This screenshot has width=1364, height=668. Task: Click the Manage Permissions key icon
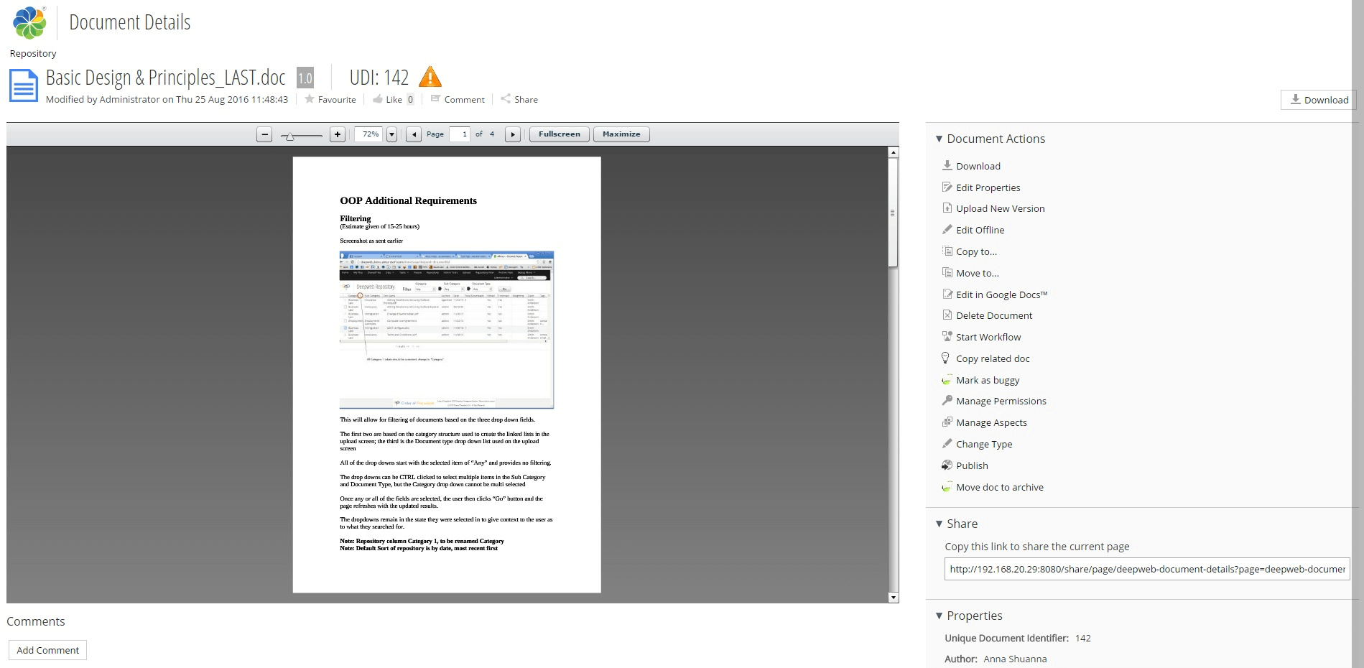click(947, 400)
